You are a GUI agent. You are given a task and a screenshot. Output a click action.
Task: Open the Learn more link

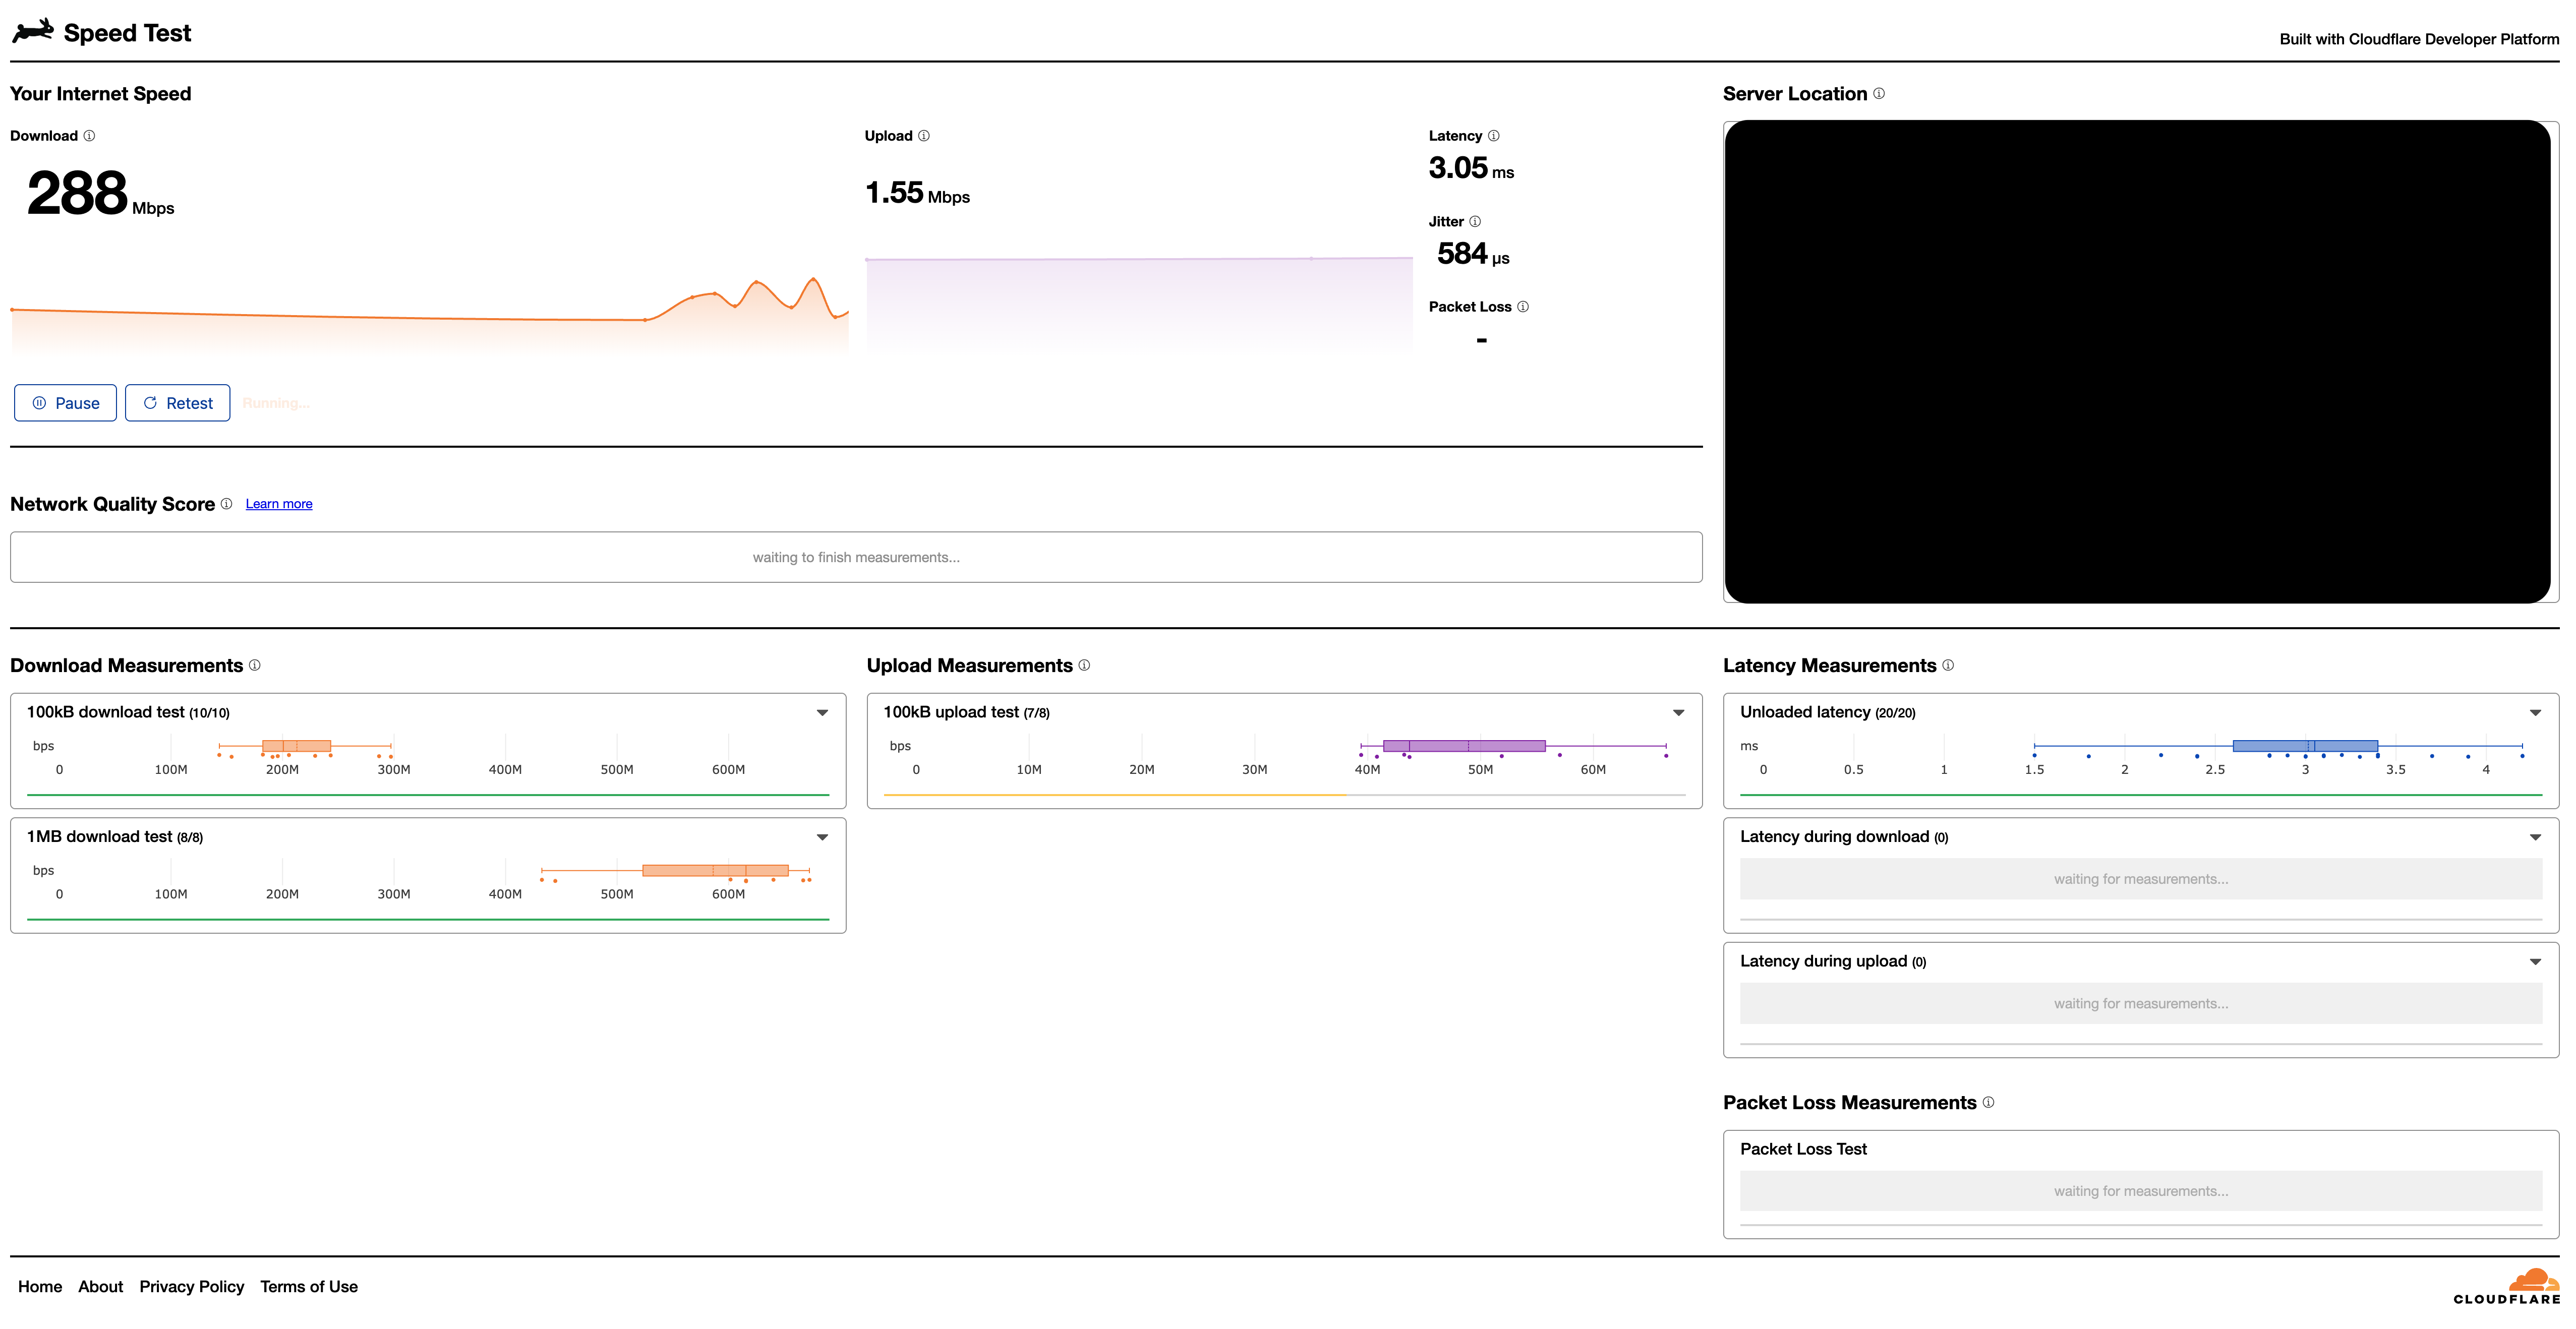coord(279,504)
